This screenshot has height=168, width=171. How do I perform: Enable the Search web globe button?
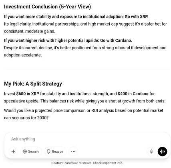pos(31,152)
